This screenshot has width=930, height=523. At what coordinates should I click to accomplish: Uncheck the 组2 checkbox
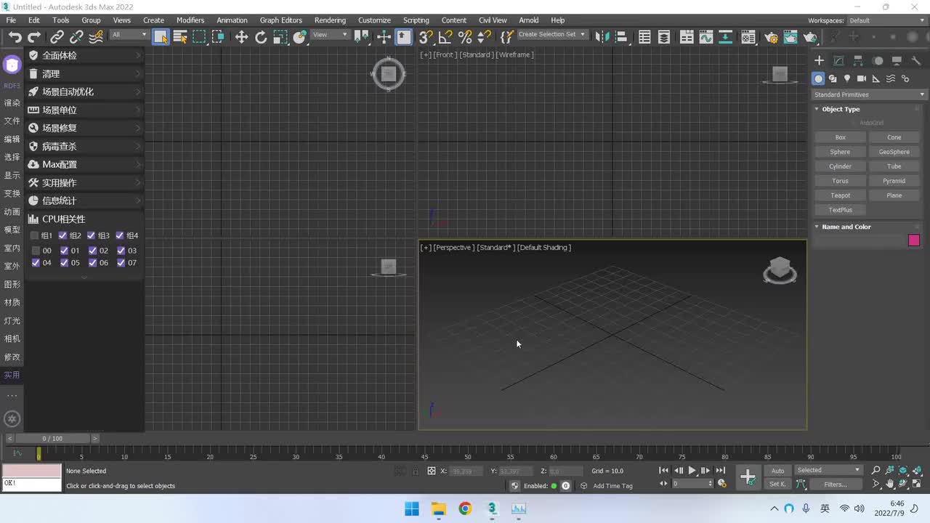point(62,235)
